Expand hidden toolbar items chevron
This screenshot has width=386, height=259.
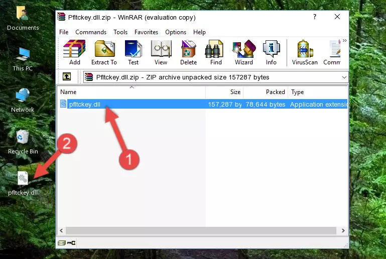point(345,41)
